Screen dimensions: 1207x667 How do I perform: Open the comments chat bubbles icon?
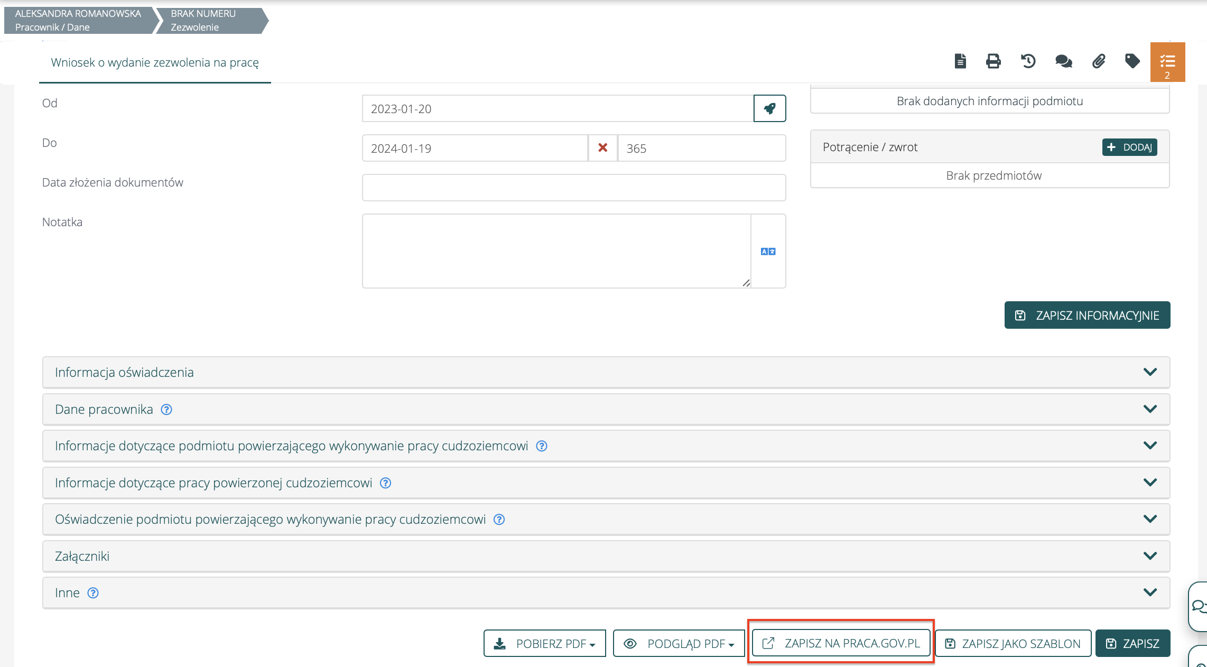click(1063, 61)
